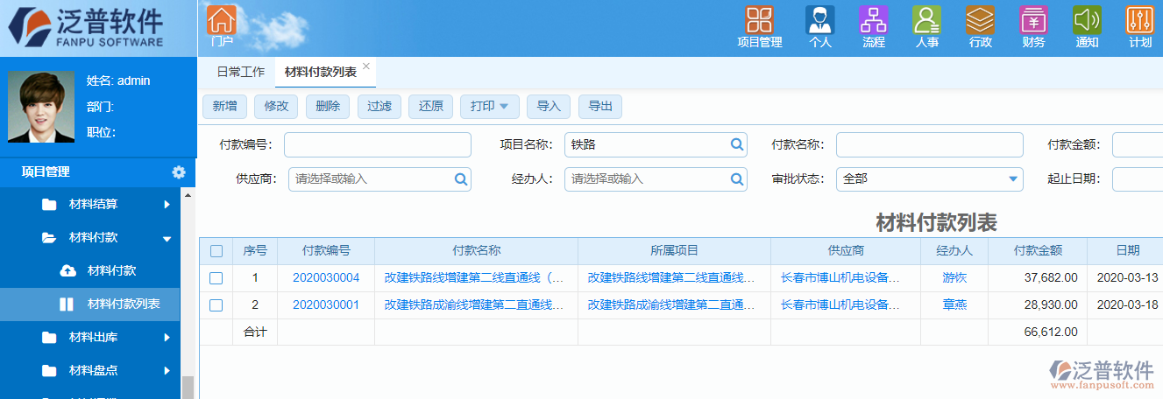Check the checkbox for row 2020030001
This screenshot has width=1163, height=399.
point(216,305)
